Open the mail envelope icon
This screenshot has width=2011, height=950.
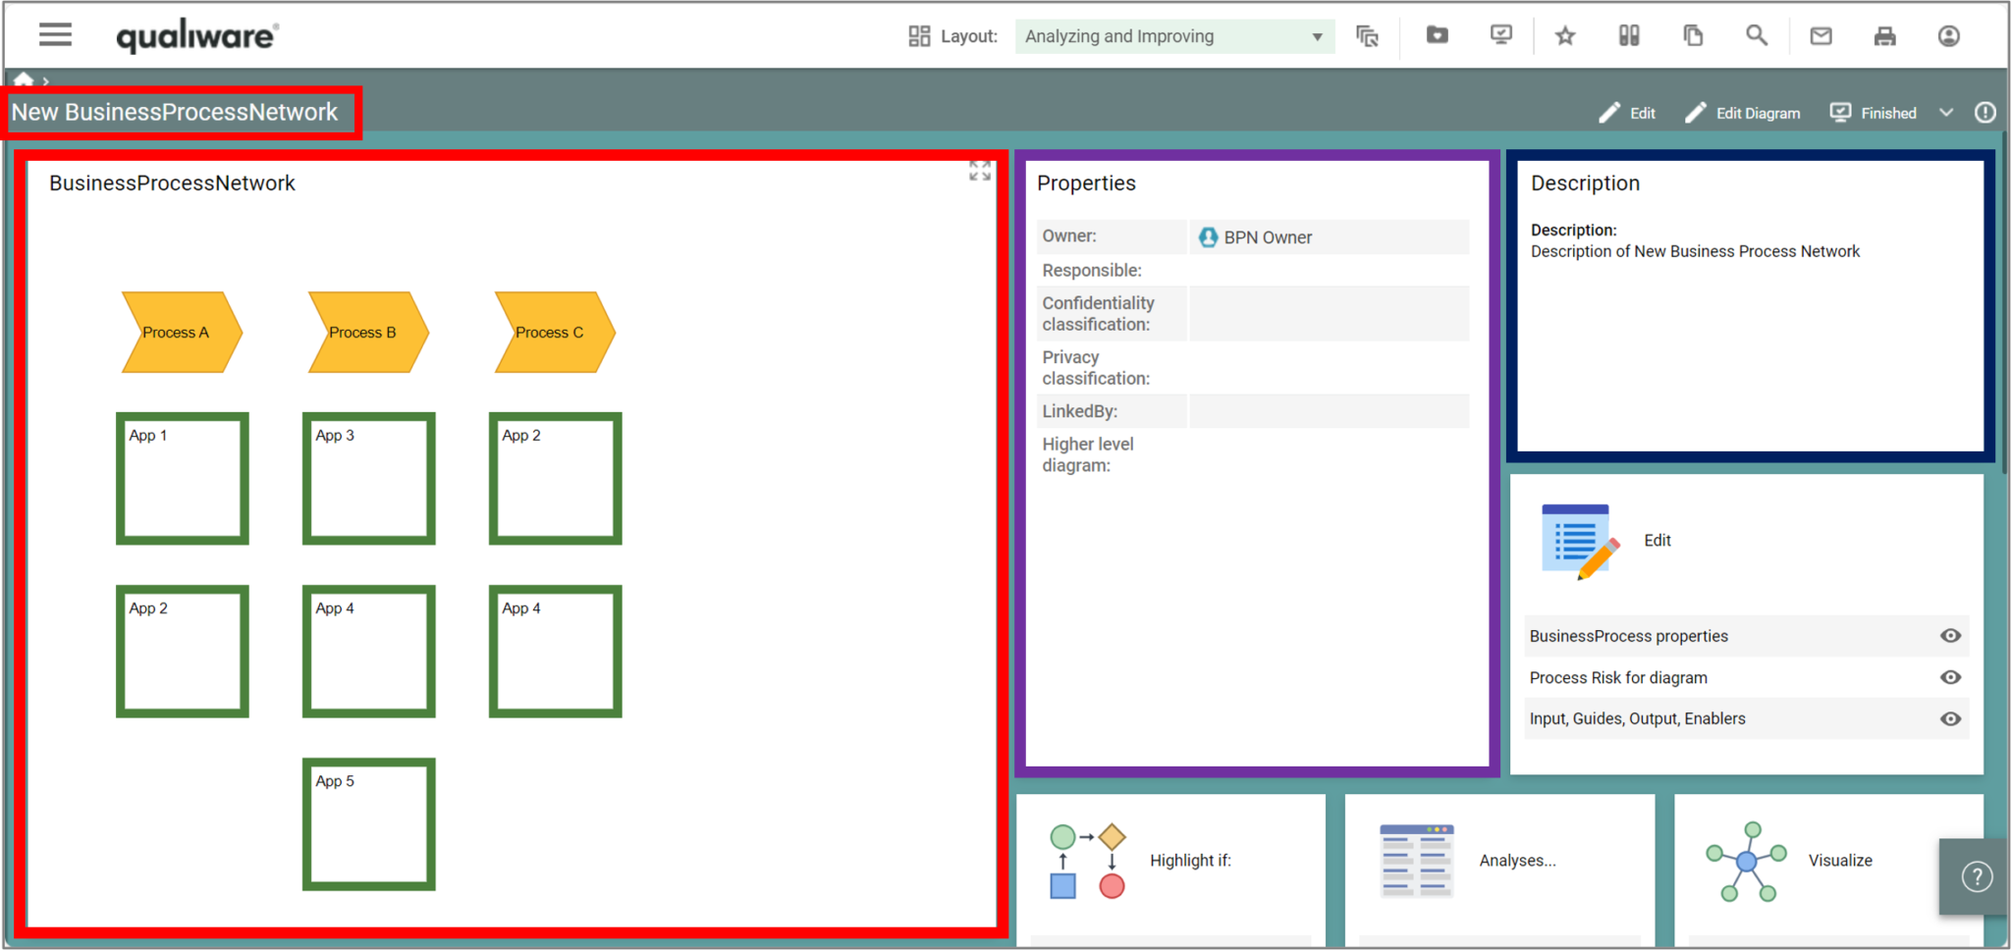(x=1821, y=35)
